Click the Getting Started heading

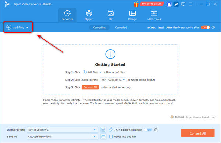(x=110, y=65)
